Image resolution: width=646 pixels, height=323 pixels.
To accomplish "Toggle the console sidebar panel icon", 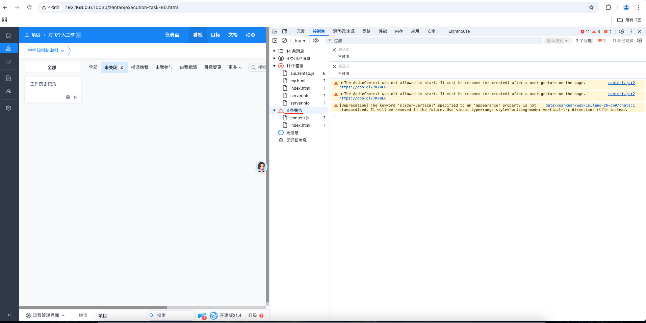I will point(275,40).
